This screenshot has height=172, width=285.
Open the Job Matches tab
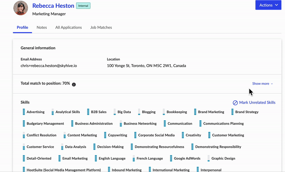point(101,27)
